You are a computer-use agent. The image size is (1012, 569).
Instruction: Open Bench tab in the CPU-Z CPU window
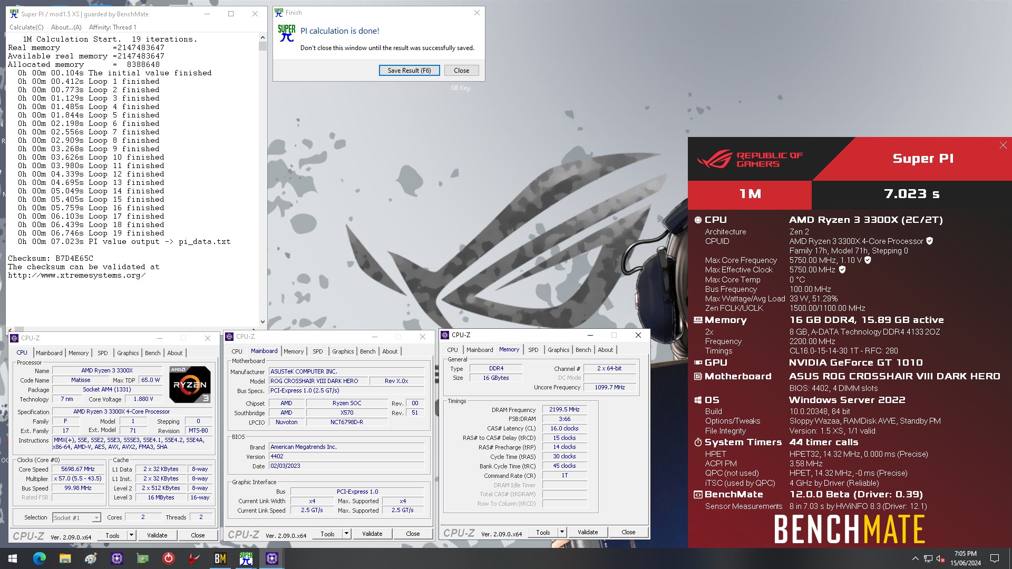pyautogui.click(x=152, y=353)
